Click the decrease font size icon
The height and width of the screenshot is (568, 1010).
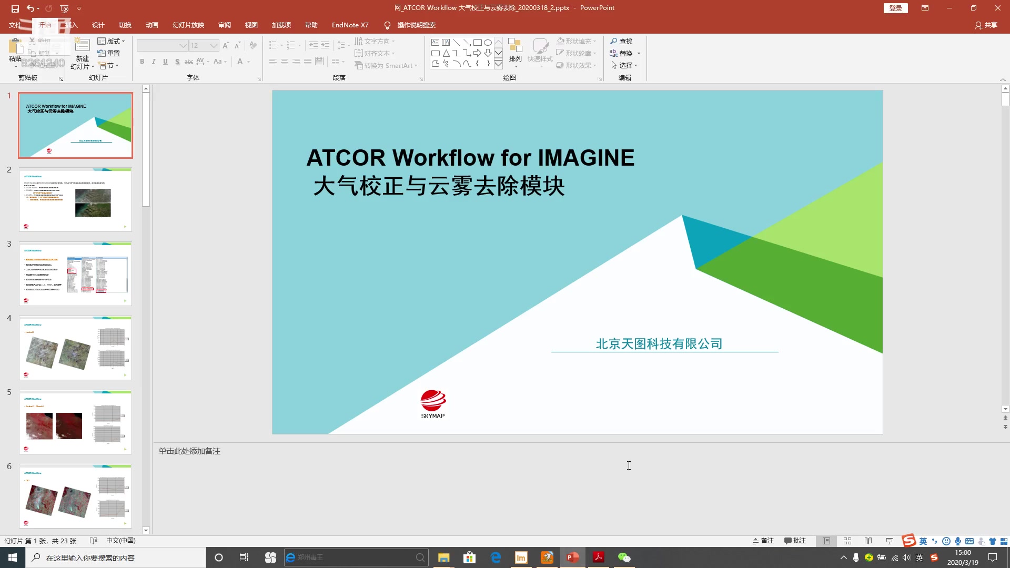coord(237,46)
